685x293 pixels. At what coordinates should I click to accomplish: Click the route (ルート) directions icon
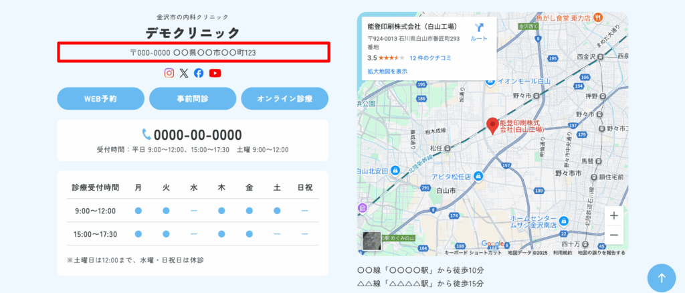(x=479, y=31)
